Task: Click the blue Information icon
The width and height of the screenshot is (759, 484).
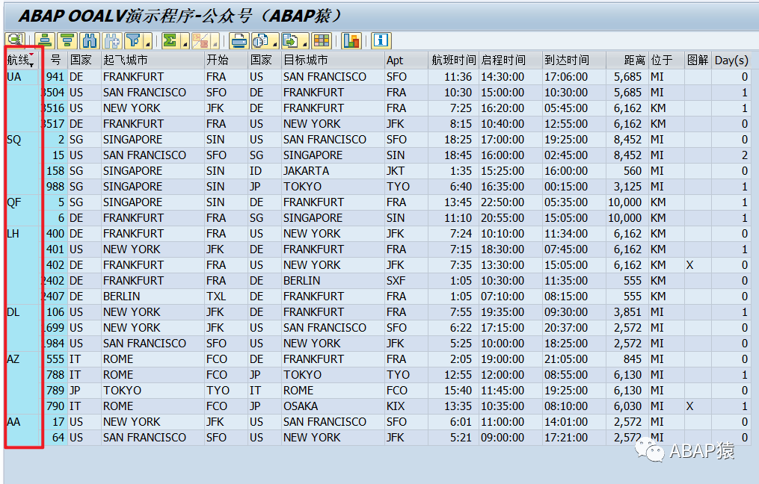Action: coord(381,40)
